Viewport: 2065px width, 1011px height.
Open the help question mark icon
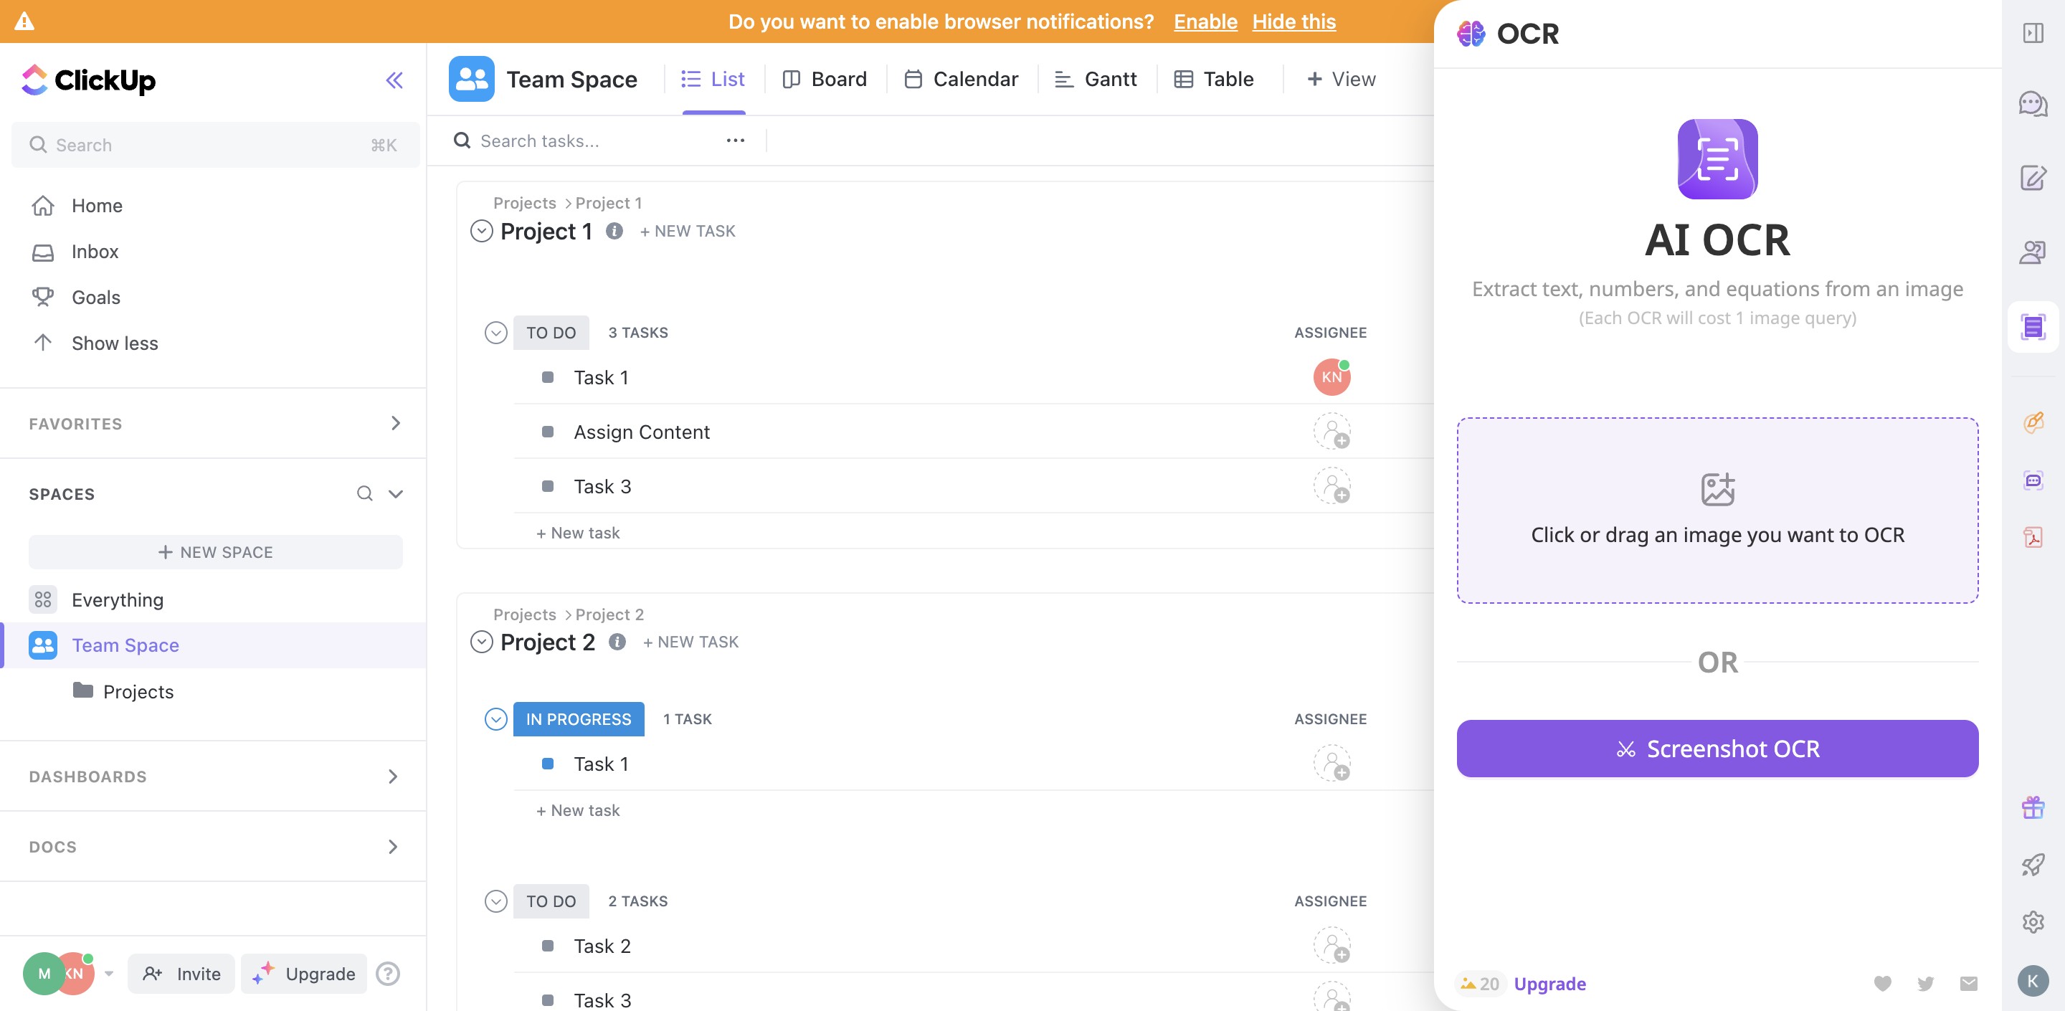pos(388,974)
